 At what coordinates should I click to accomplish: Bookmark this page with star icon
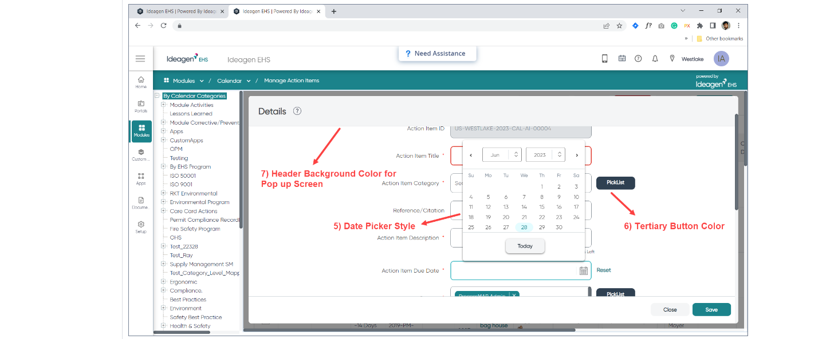pos(619,26)
